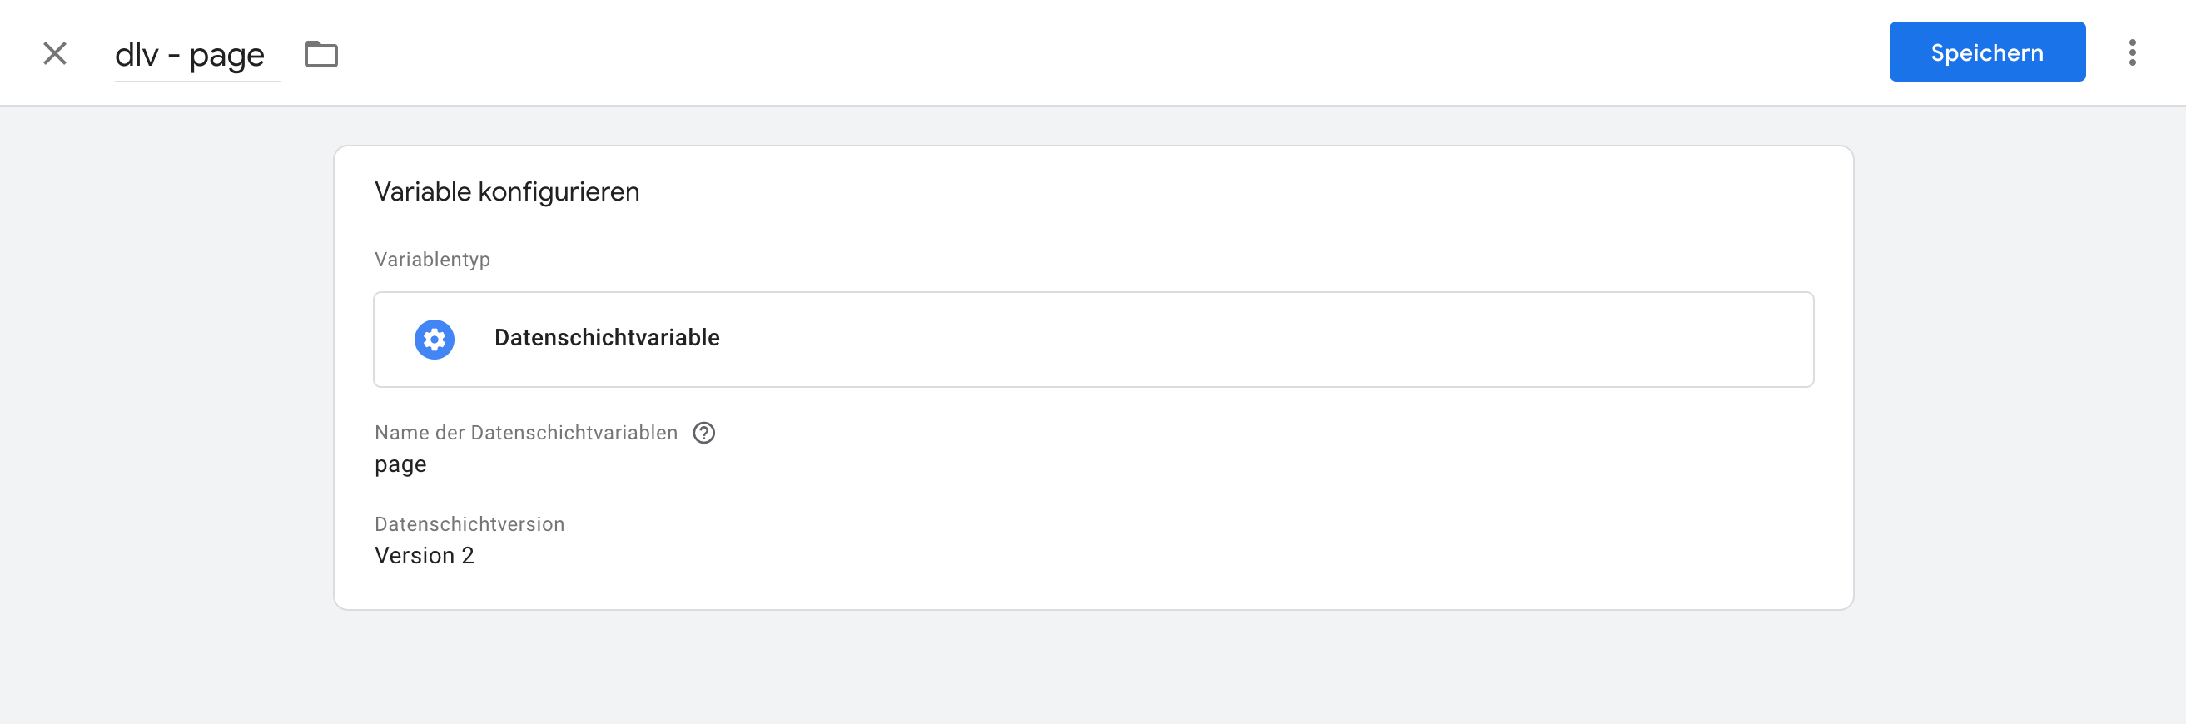Click the data layer variable name value 'page'
The height and width of the screenshot is (724, 2186).
click(400, 464)
